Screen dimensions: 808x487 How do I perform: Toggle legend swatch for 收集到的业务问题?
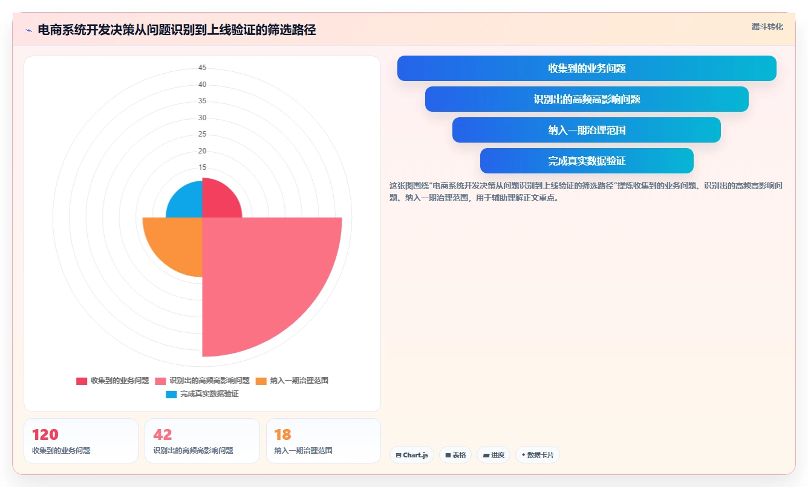pyautogui.click(x=82, y=381)
